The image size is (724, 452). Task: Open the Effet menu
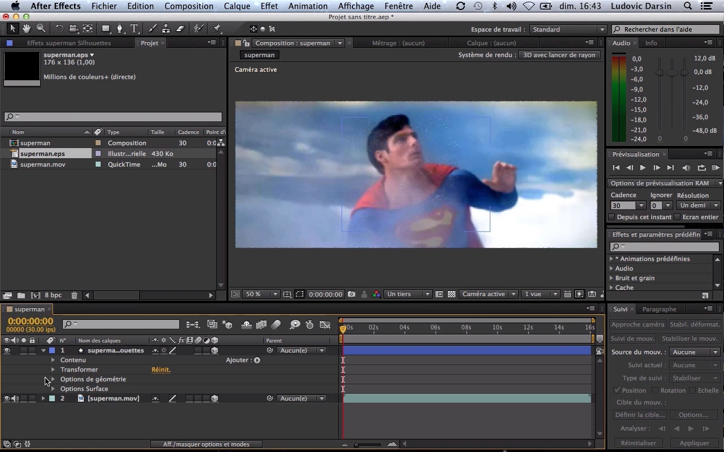pos(269,6)
